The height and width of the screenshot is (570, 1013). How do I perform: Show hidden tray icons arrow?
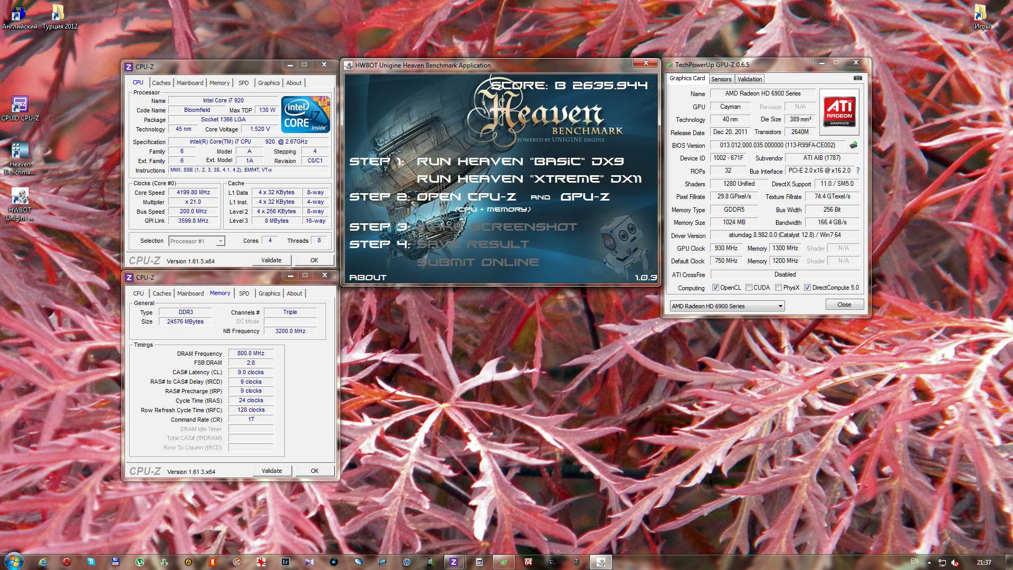tap(929, 563)
